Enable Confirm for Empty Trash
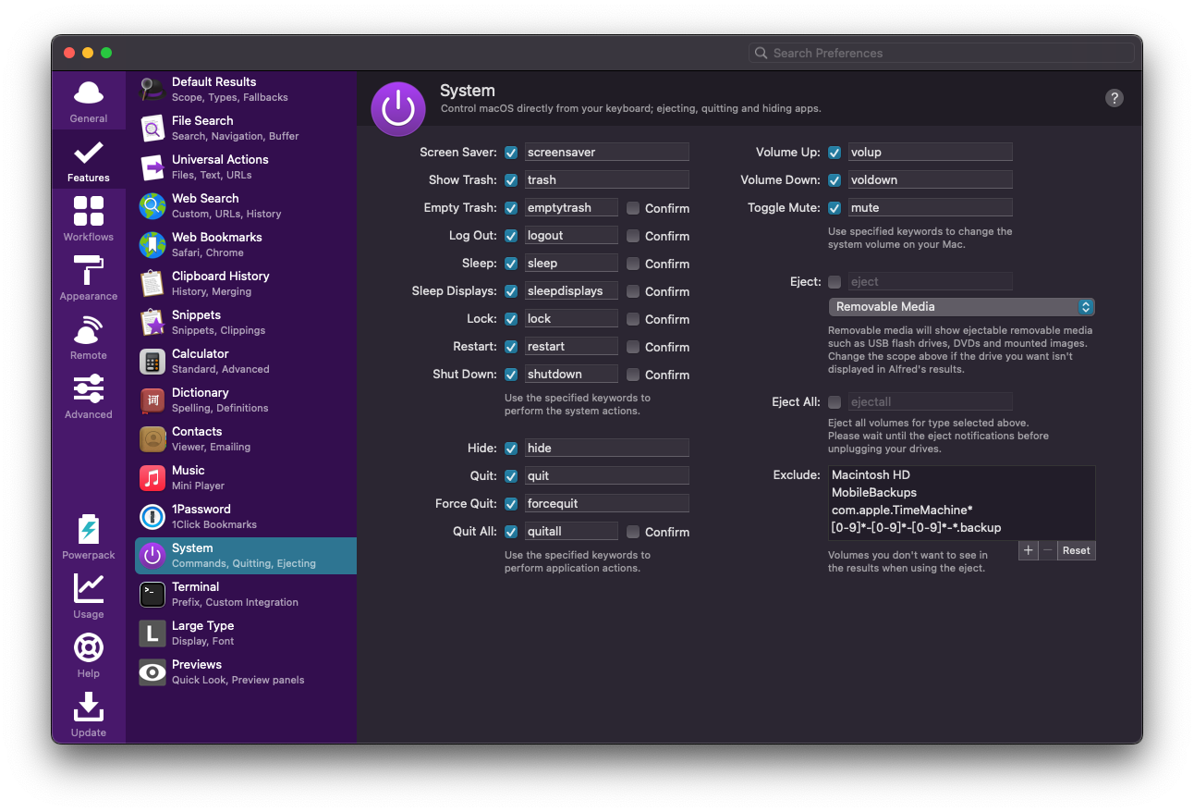 633,208
